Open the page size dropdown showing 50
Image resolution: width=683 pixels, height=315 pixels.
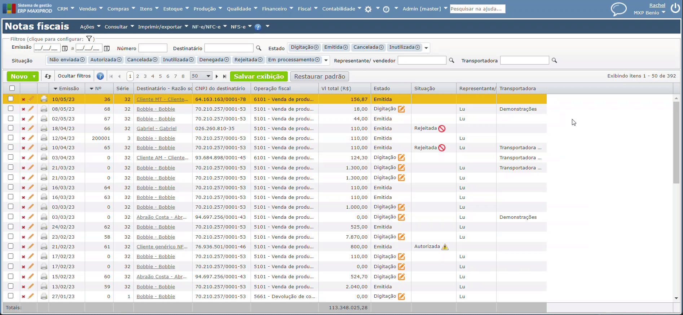(x=201, y=76)
